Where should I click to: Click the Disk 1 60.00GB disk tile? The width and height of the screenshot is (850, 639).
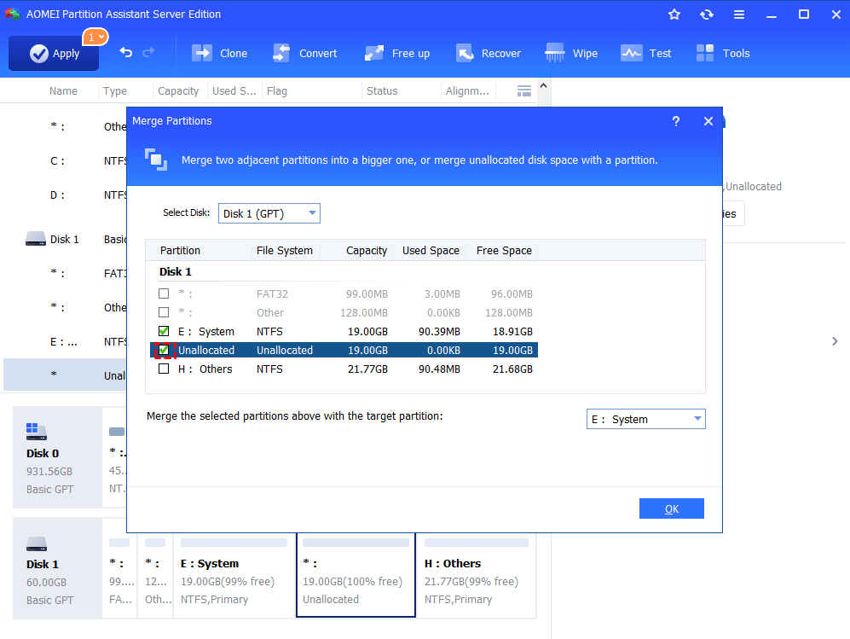coord(57,568)
